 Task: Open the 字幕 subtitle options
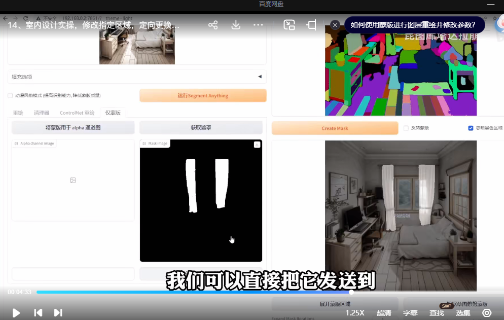(410, 312)
